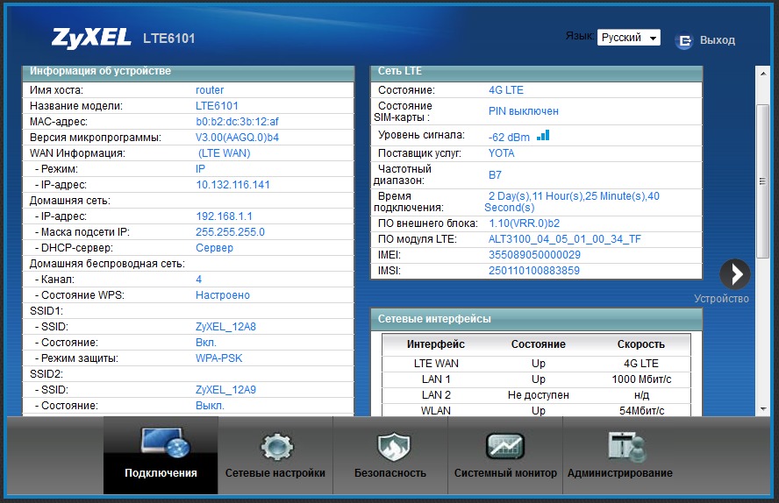This screenshot has width=779, height=503.
Task: Click SSID value ZyXEL_12A9
Action: click(225, 390)
